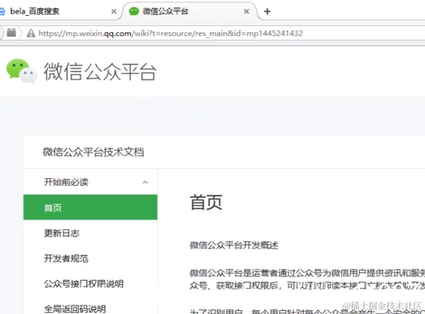
Task: Close the bela_百度搜索 tab
Action: (114, 11)
